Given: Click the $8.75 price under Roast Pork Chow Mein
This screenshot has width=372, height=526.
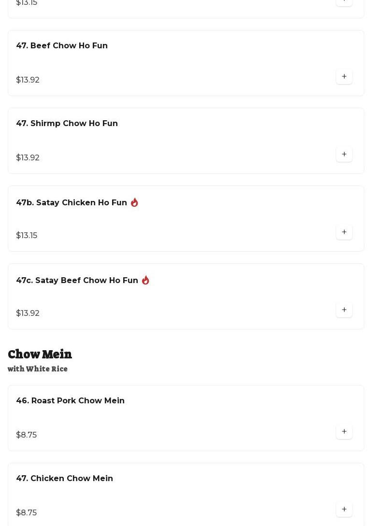Looking at the screenshot, I should 26,435.
